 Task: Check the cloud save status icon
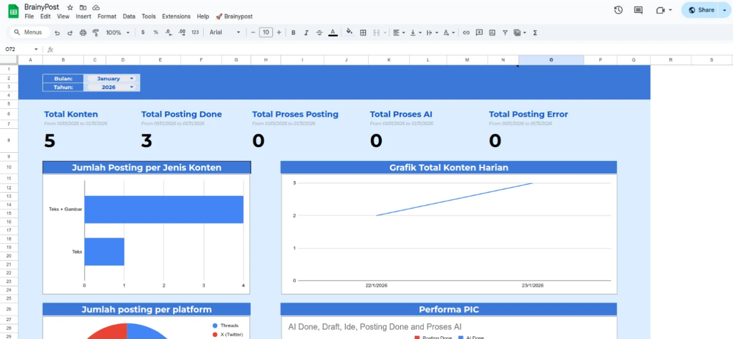pyautogui.click(x=96, y=8)
